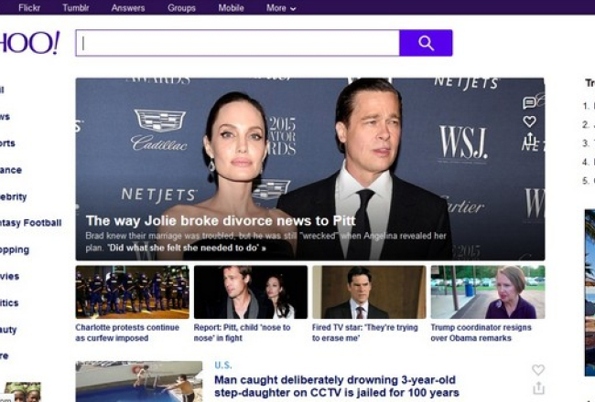Share the drowning story via share icon

click(x=538, y=387)
